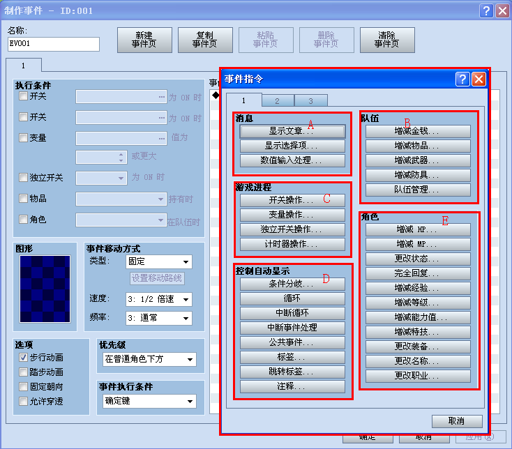Click the 名称 field containing EV001
The width and height of the screenshot is (512, 449).
tap(54, 44)
